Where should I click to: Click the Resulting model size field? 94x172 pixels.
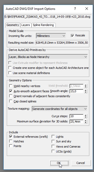62,43
